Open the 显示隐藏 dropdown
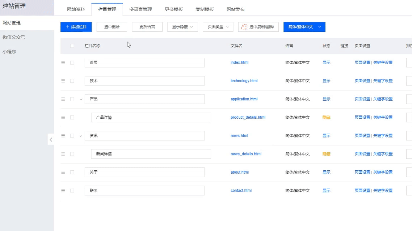Image resolution: width=412 pixels, height=231 pixels. (182, 26)
